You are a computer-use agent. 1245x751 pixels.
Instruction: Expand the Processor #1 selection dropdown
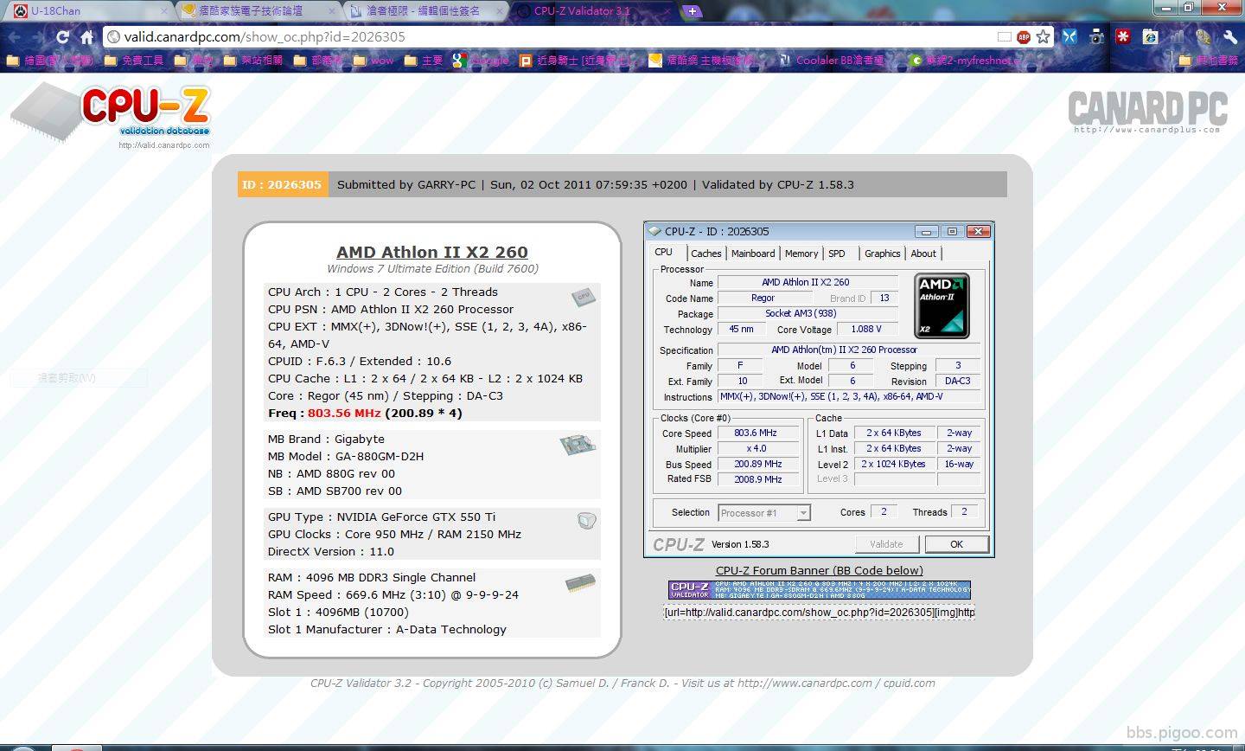click(803, 513)
